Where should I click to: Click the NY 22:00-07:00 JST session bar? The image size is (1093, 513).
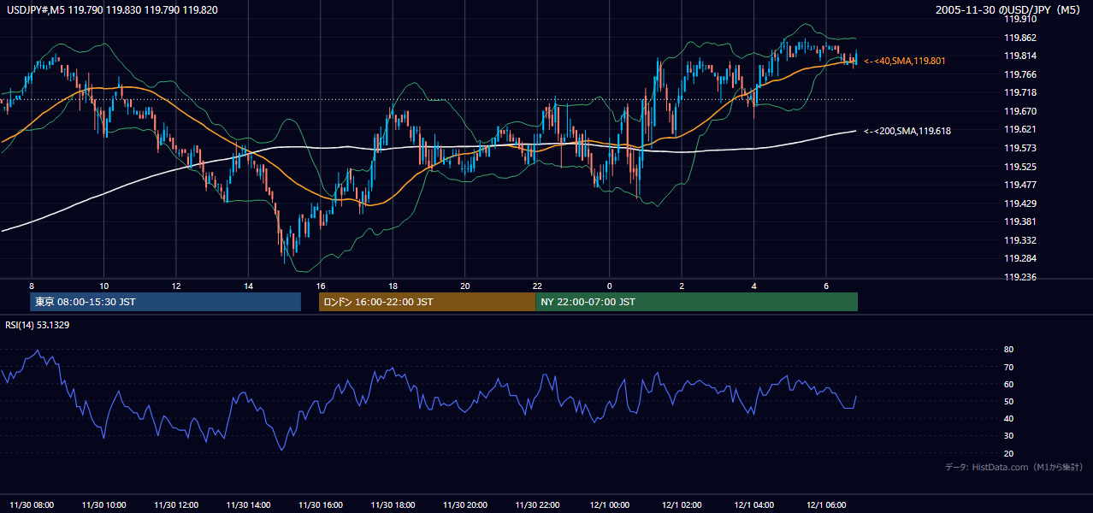pyautogui.click(x=696, y=302)
